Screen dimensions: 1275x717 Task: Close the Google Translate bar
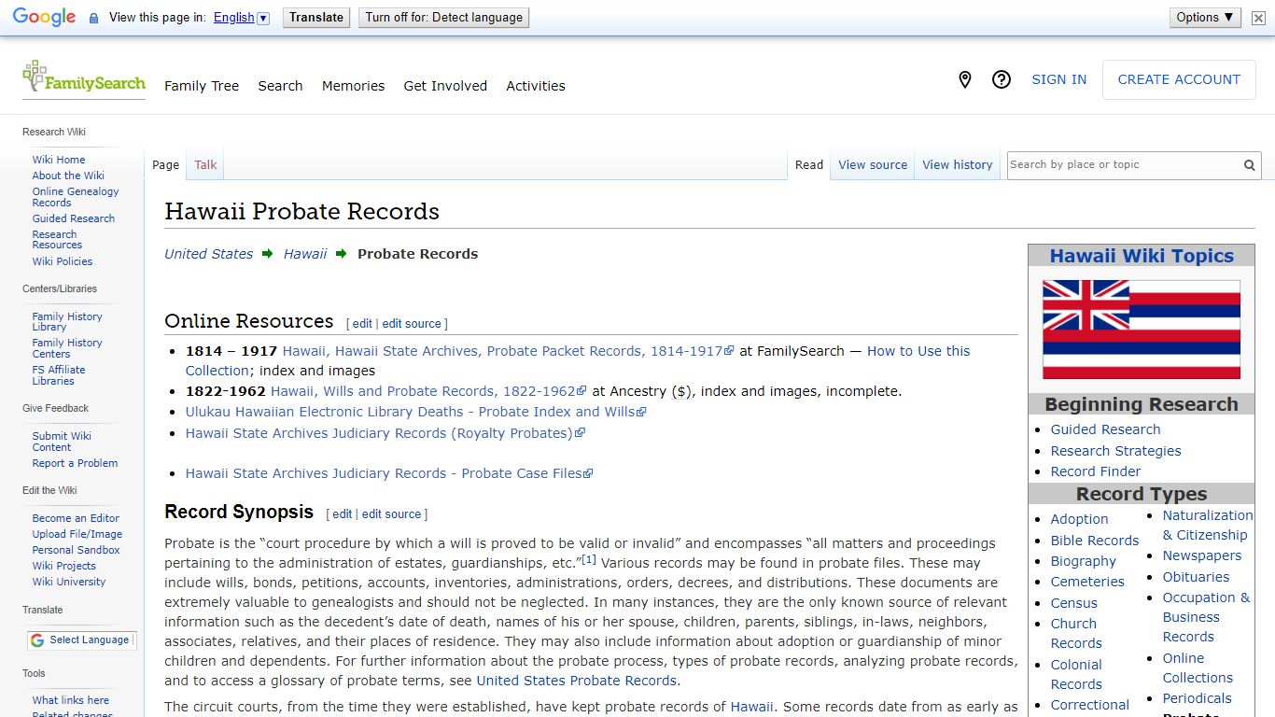(1258, 18)
